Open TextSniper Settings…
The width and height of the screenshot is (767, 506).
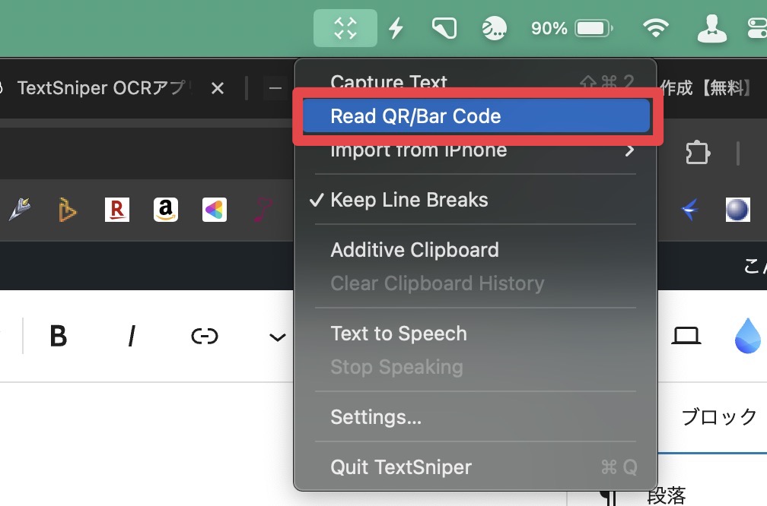click(476, 417)
